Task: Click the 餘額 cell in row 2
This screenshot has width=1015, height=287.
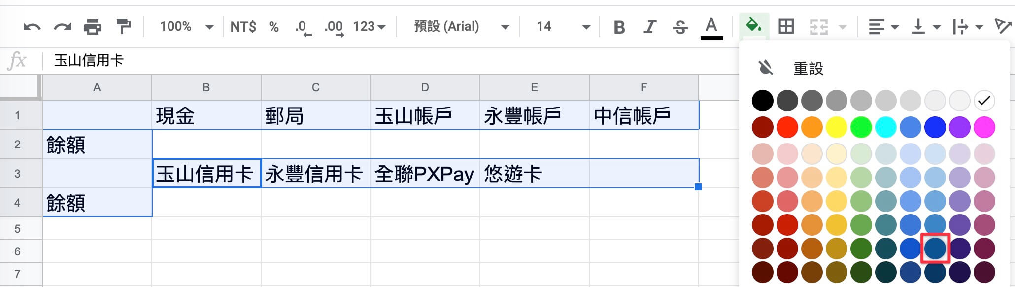Action: tap(97, 144)
